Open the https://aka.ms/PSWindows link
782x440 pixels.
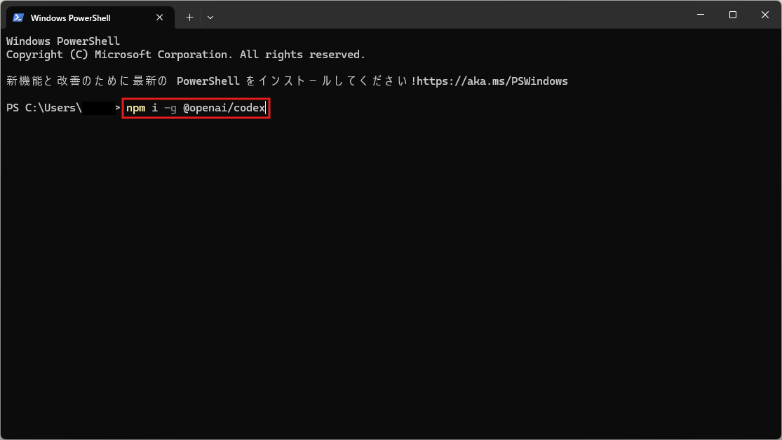(x=492, y=81)
